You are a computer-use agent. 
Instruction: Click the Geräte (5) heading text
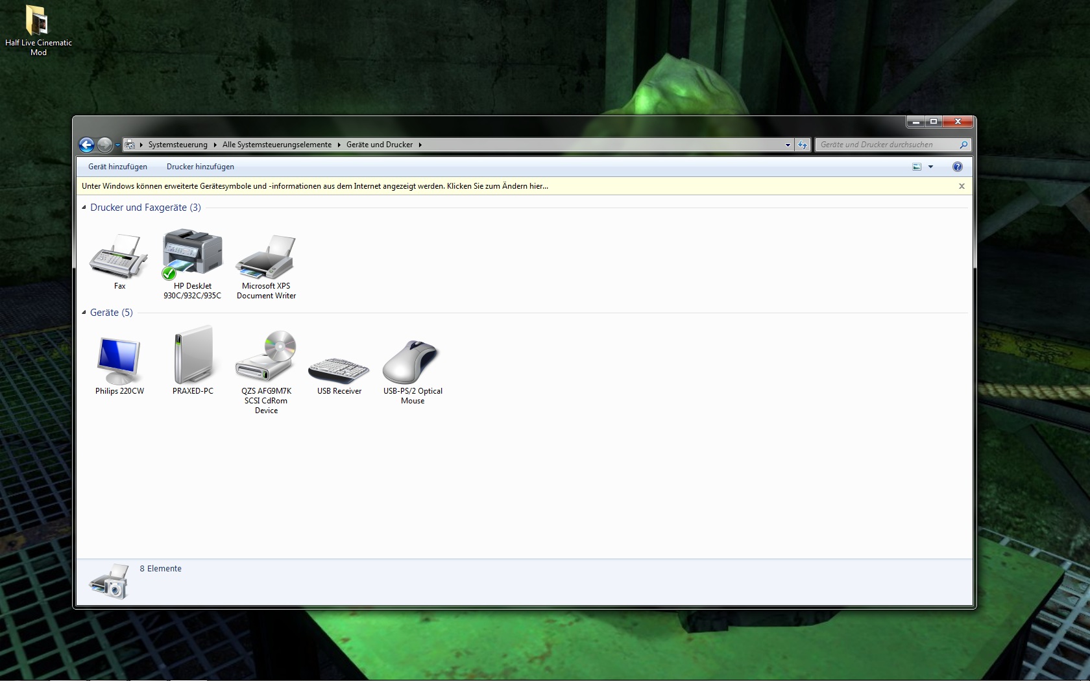(x=112, y=313)
